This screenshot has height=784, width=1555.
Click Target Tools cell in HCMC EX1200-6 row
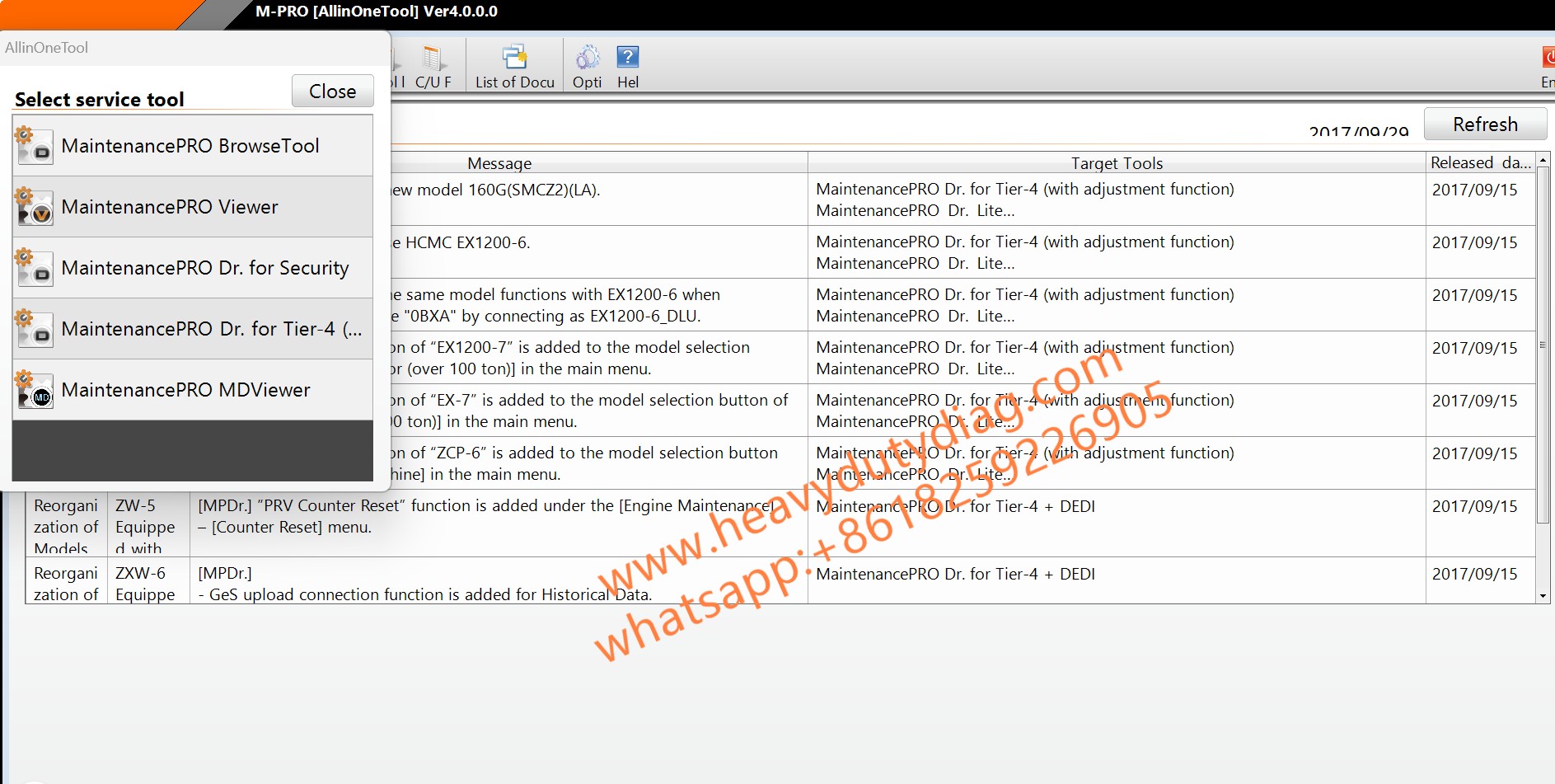point(1117,252)
